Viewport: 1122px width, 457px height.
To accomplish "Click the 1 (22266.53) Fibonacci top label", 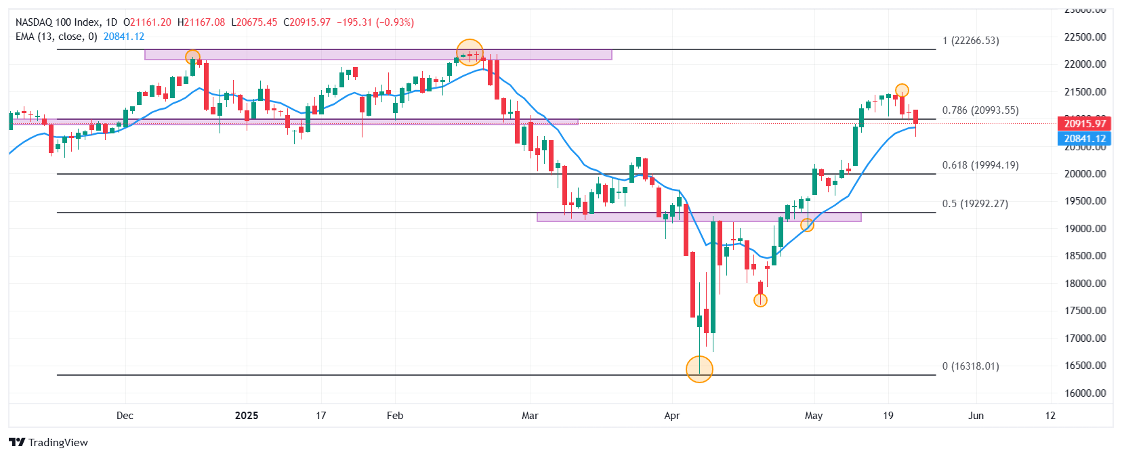I will coord(970,41).
